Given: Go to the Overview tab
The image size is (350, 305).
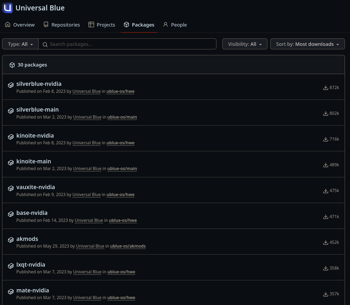Looking at the screenshot, I should coord(20,25).
